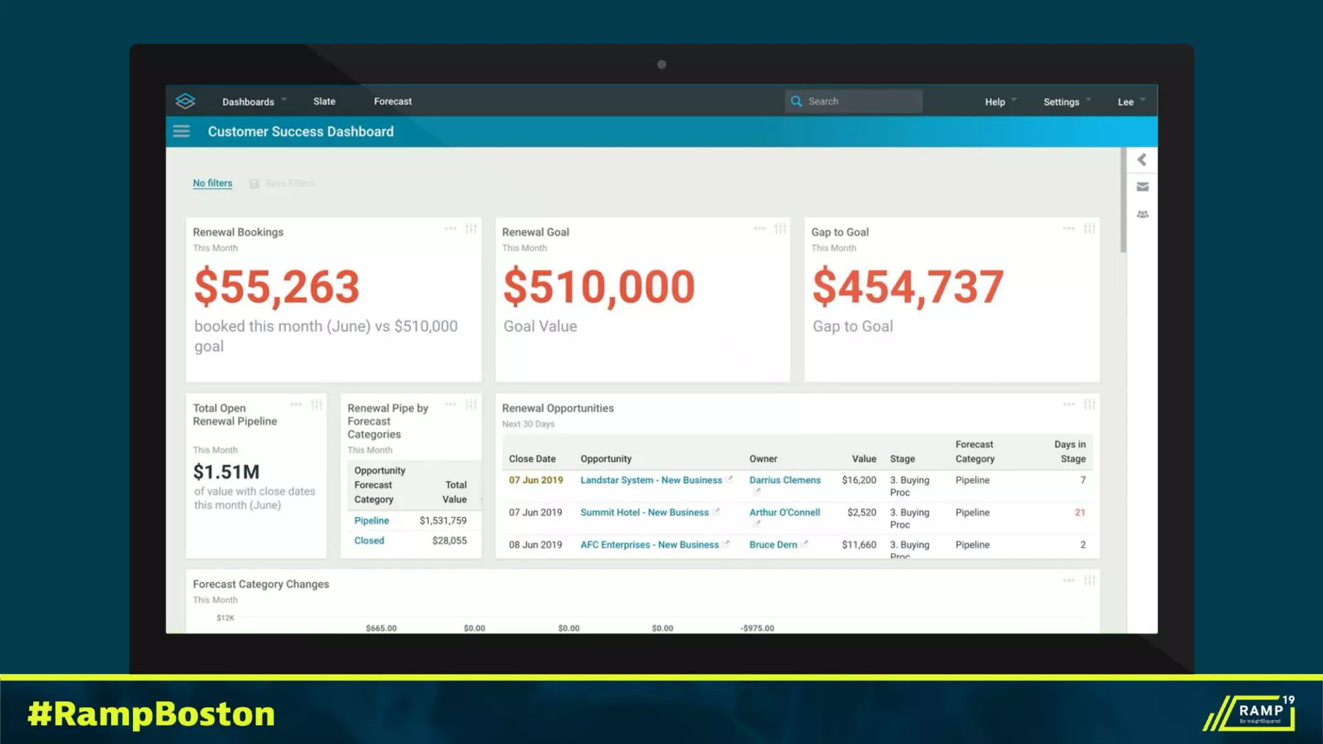Screen dimensions: 1323x744
Task: Open Summit Hotel - New Business opportunity
Action: click(x=644, y=512)
